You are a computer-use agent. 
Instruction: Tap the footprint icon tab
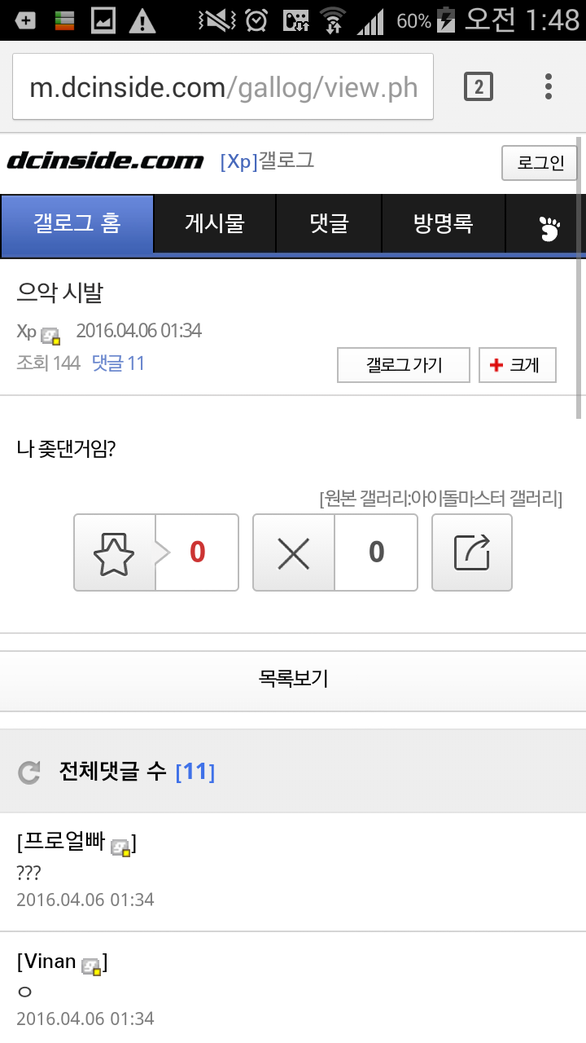click(549, 226)
